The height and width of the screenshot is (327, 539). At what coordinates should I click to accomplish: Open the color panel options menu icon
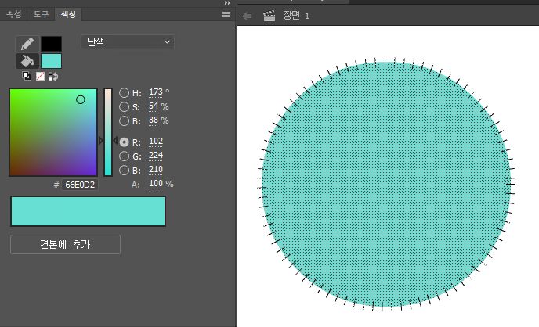(x=226, y=14)
